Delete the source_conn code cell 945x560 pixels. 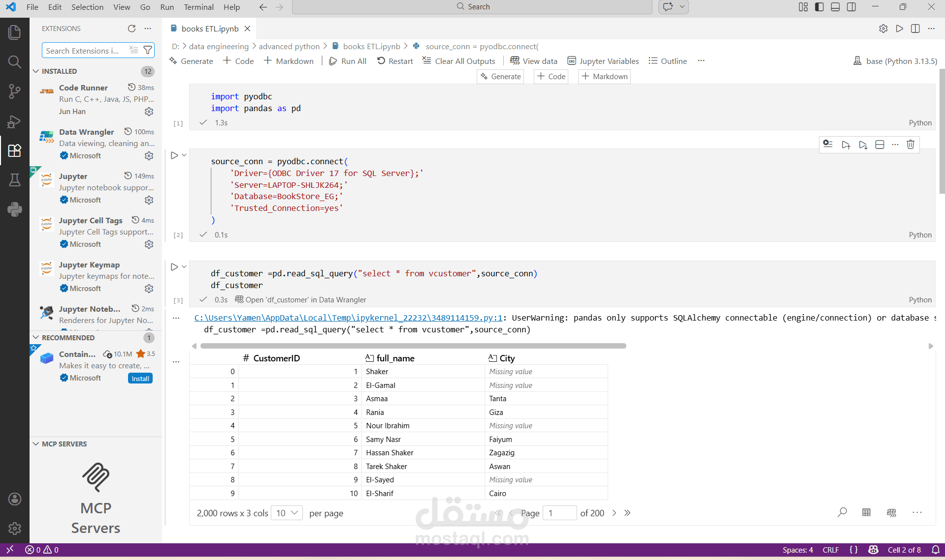pyautogui.click(x=911, y=144)
